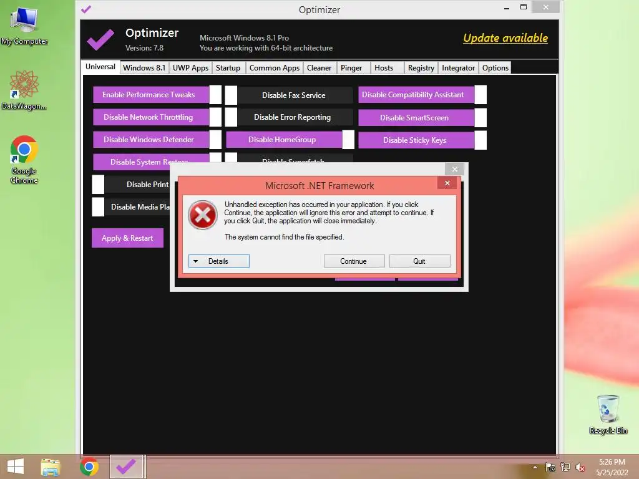Show hidden system tray icons

coord(535,467)
